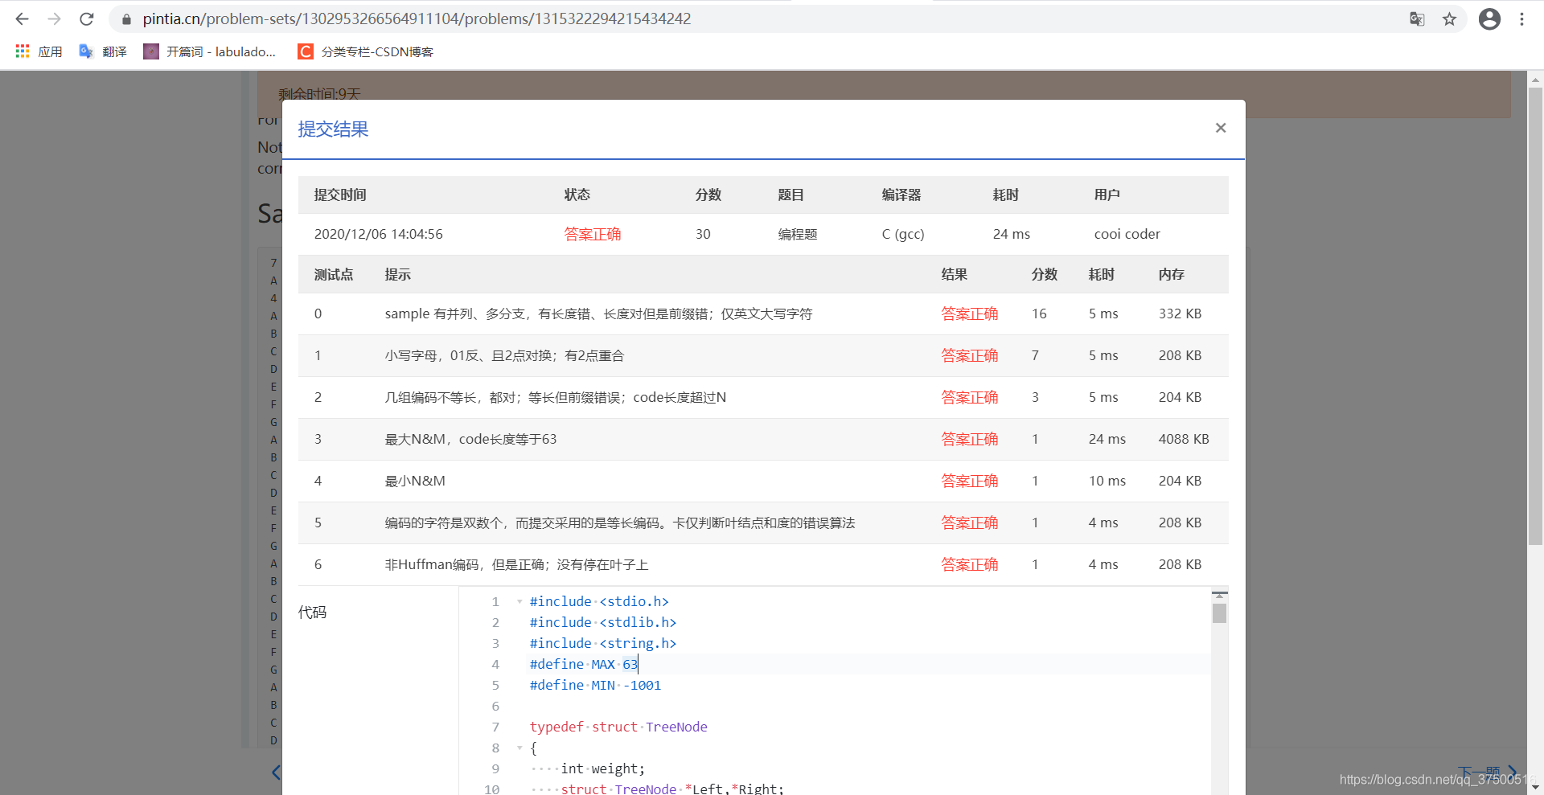Click the 24 ms total time value
This screenshot has width=1544, height=795.
pyautogui.click(x=1012, y=234)
